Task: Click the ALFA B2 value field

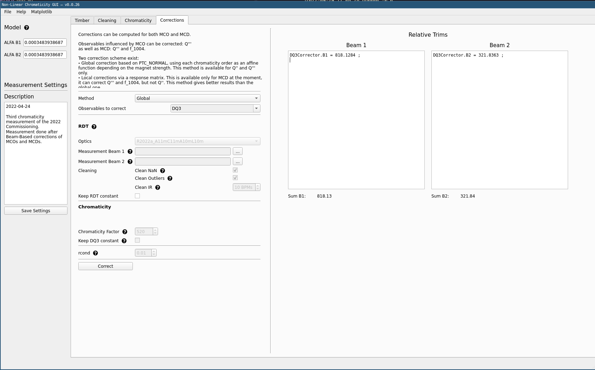Action: click(x=45, y=55)
